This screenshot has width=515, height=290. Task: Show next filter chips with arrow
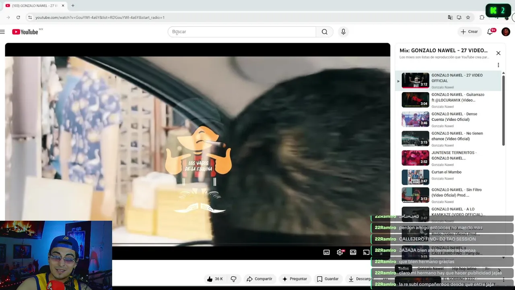pyautogui.click(x=499, y=270)
